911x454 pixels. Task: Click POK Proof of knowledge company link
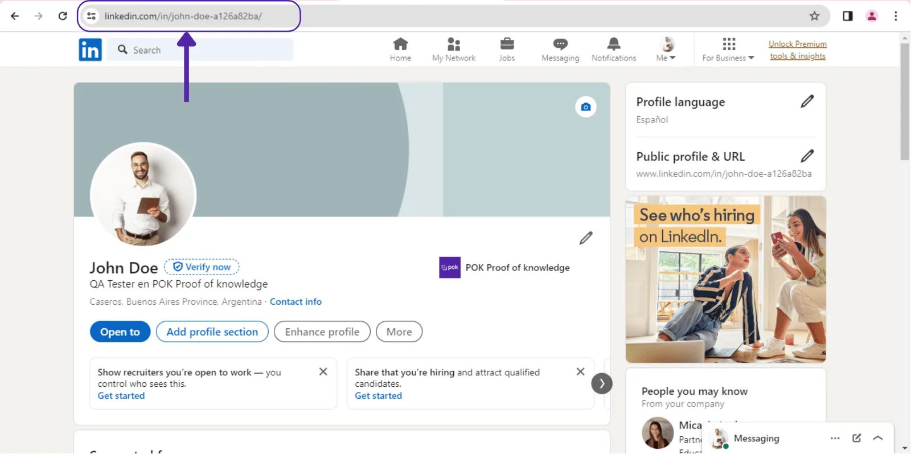coord(504,268)
